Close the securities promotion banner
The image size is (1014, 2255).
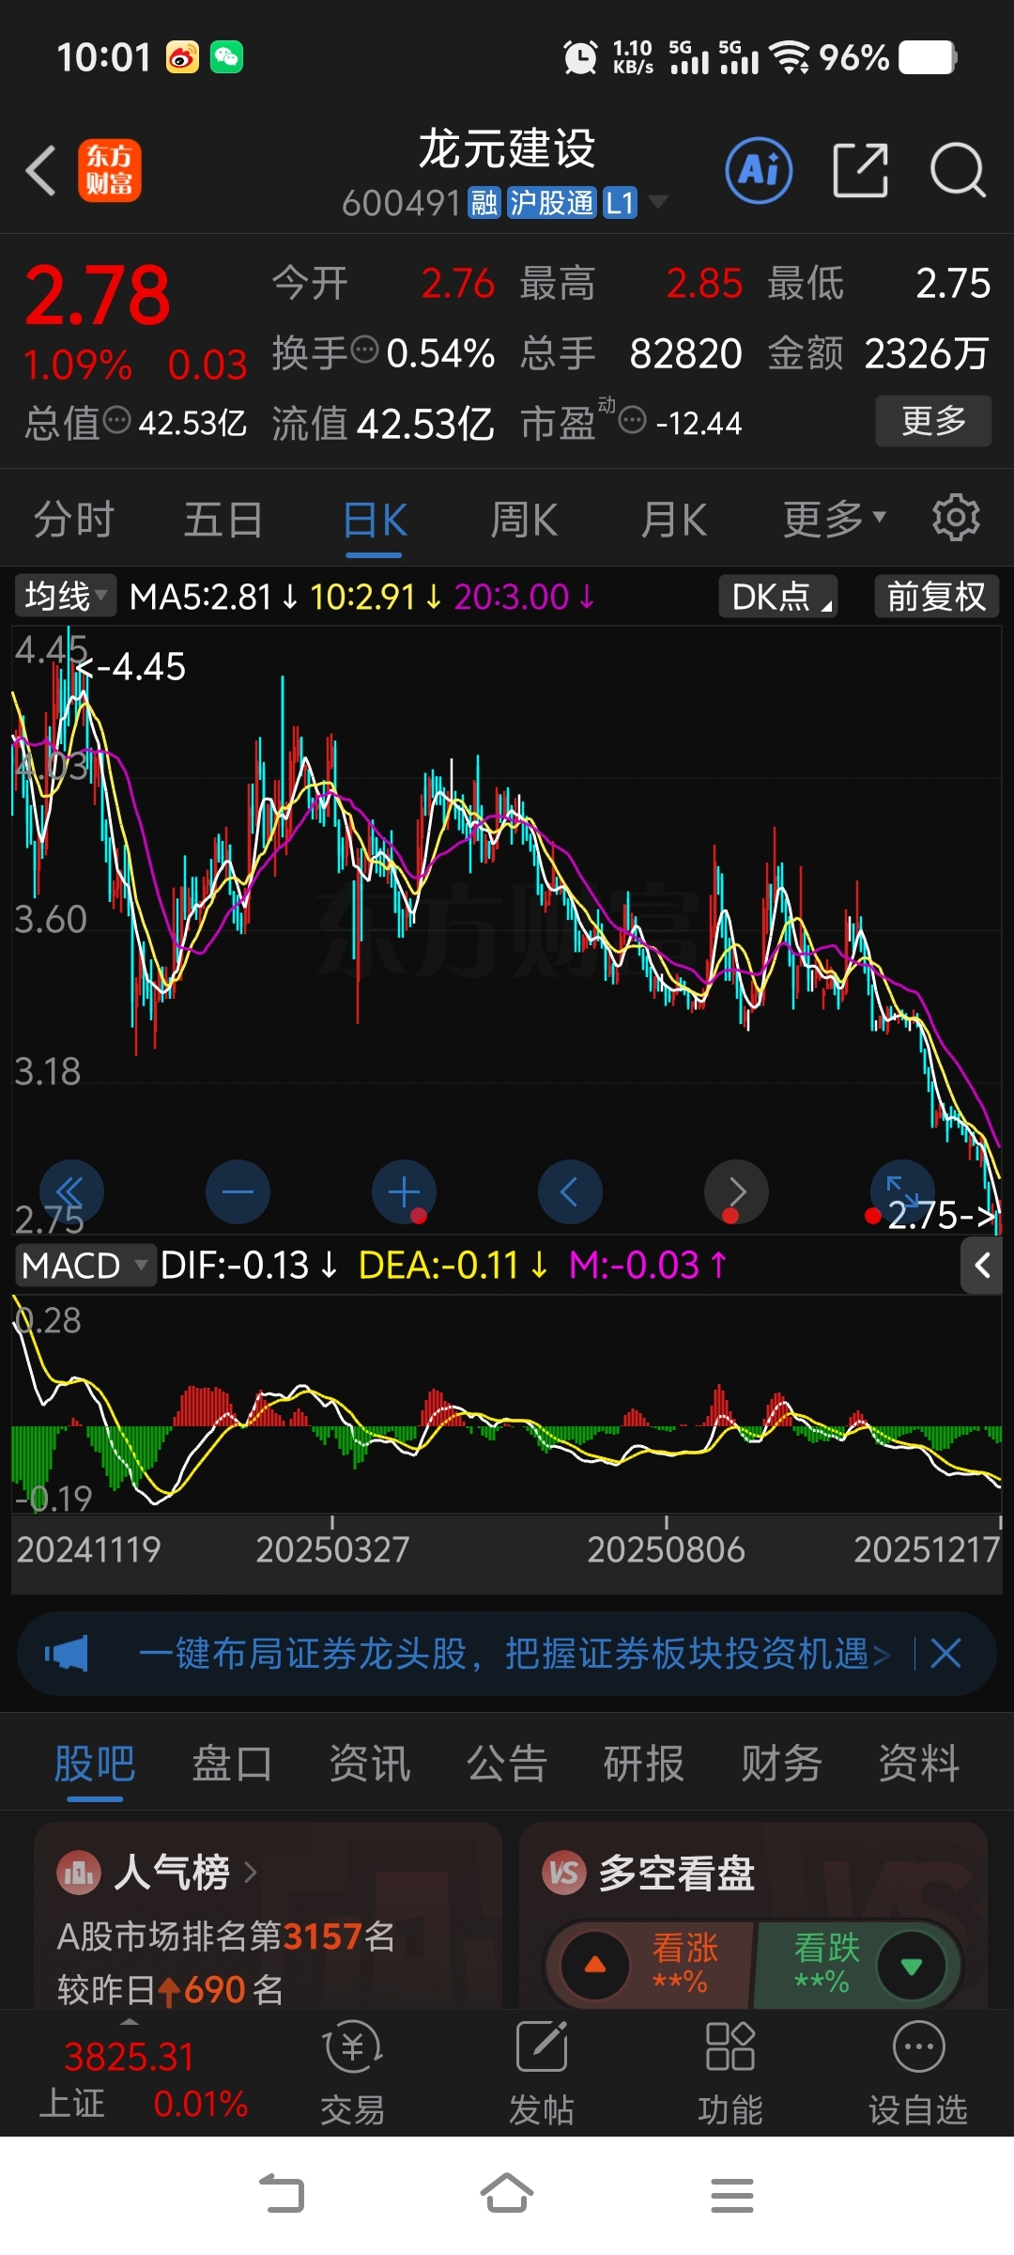click(945, 1654)
